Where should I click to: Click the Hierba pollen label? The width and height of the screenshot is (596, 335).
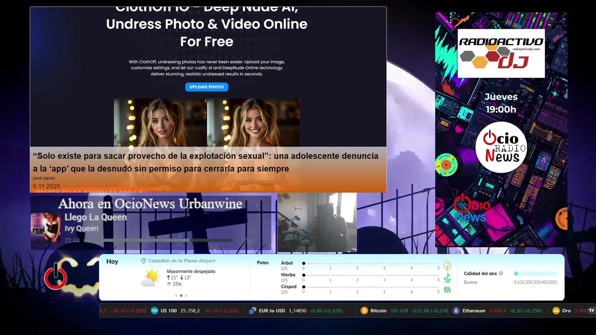pyautogui.click(x=288, y=275)
